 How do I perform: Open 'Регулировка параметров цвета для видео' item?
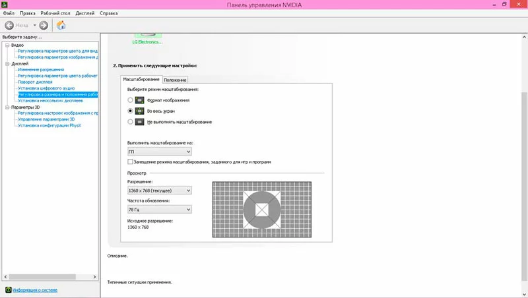coord(57,51)
